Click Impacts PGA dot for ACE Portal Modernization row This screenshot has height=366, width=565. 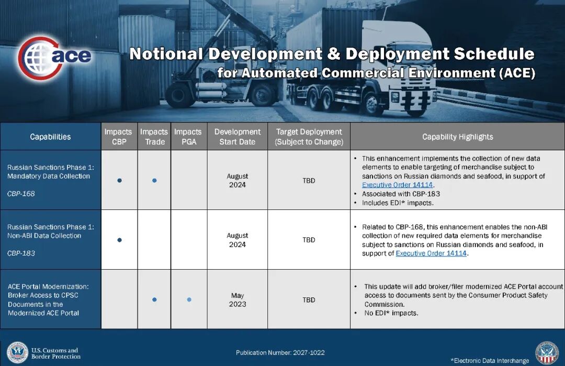(189, 300)
